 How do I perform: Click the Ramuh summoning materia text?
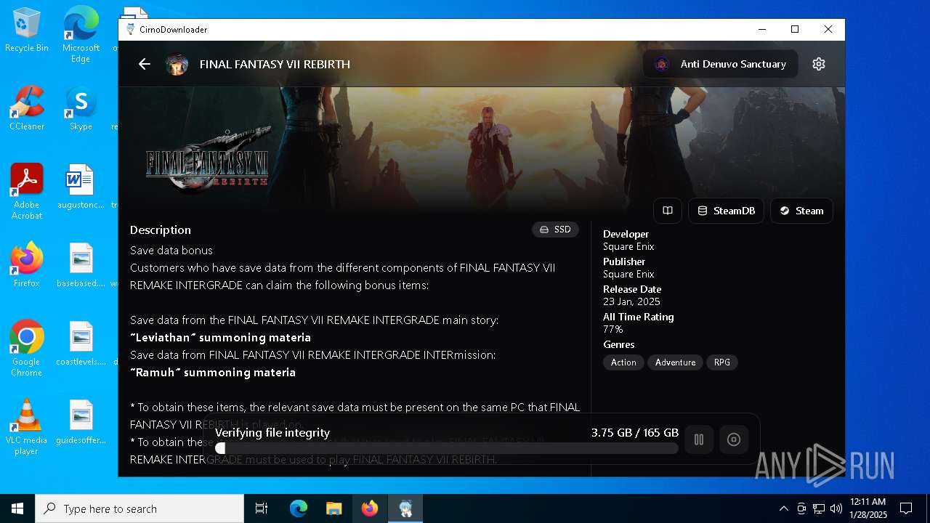[x=213, y=372]
